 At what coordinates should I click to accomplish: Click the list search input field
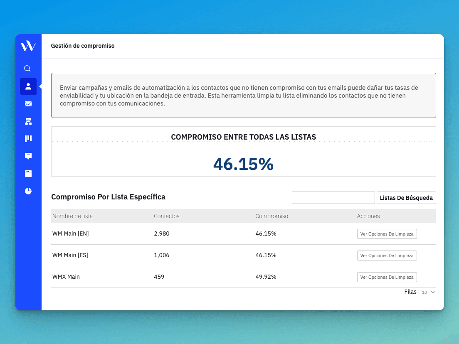point(333,198)
